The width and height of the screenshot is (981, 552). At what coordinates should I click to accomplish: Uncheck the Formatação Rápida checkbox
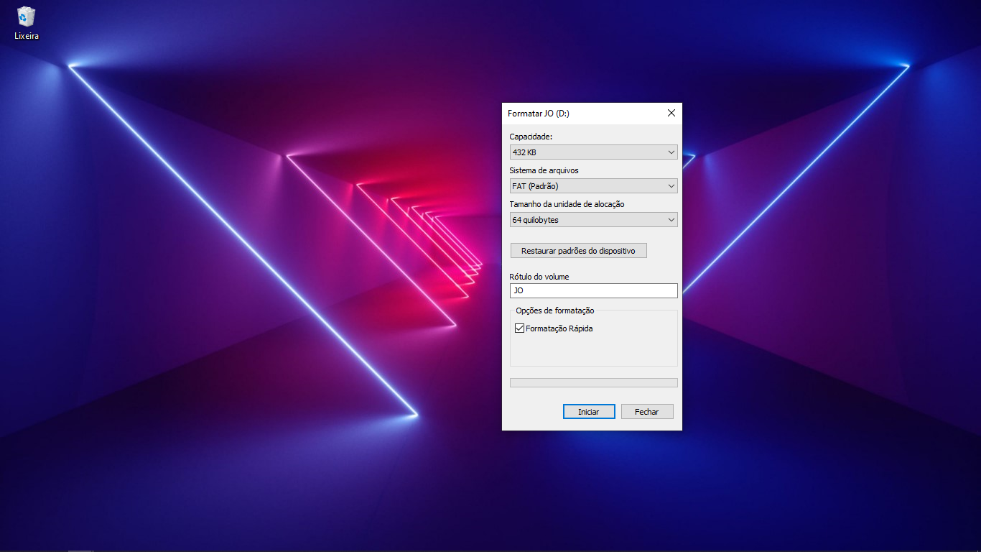coord(520,328)
